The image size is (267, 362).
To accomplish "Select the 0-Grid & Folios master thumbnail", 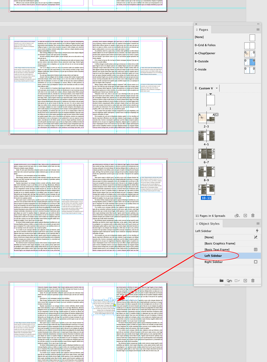I will (x=250, y=46).
